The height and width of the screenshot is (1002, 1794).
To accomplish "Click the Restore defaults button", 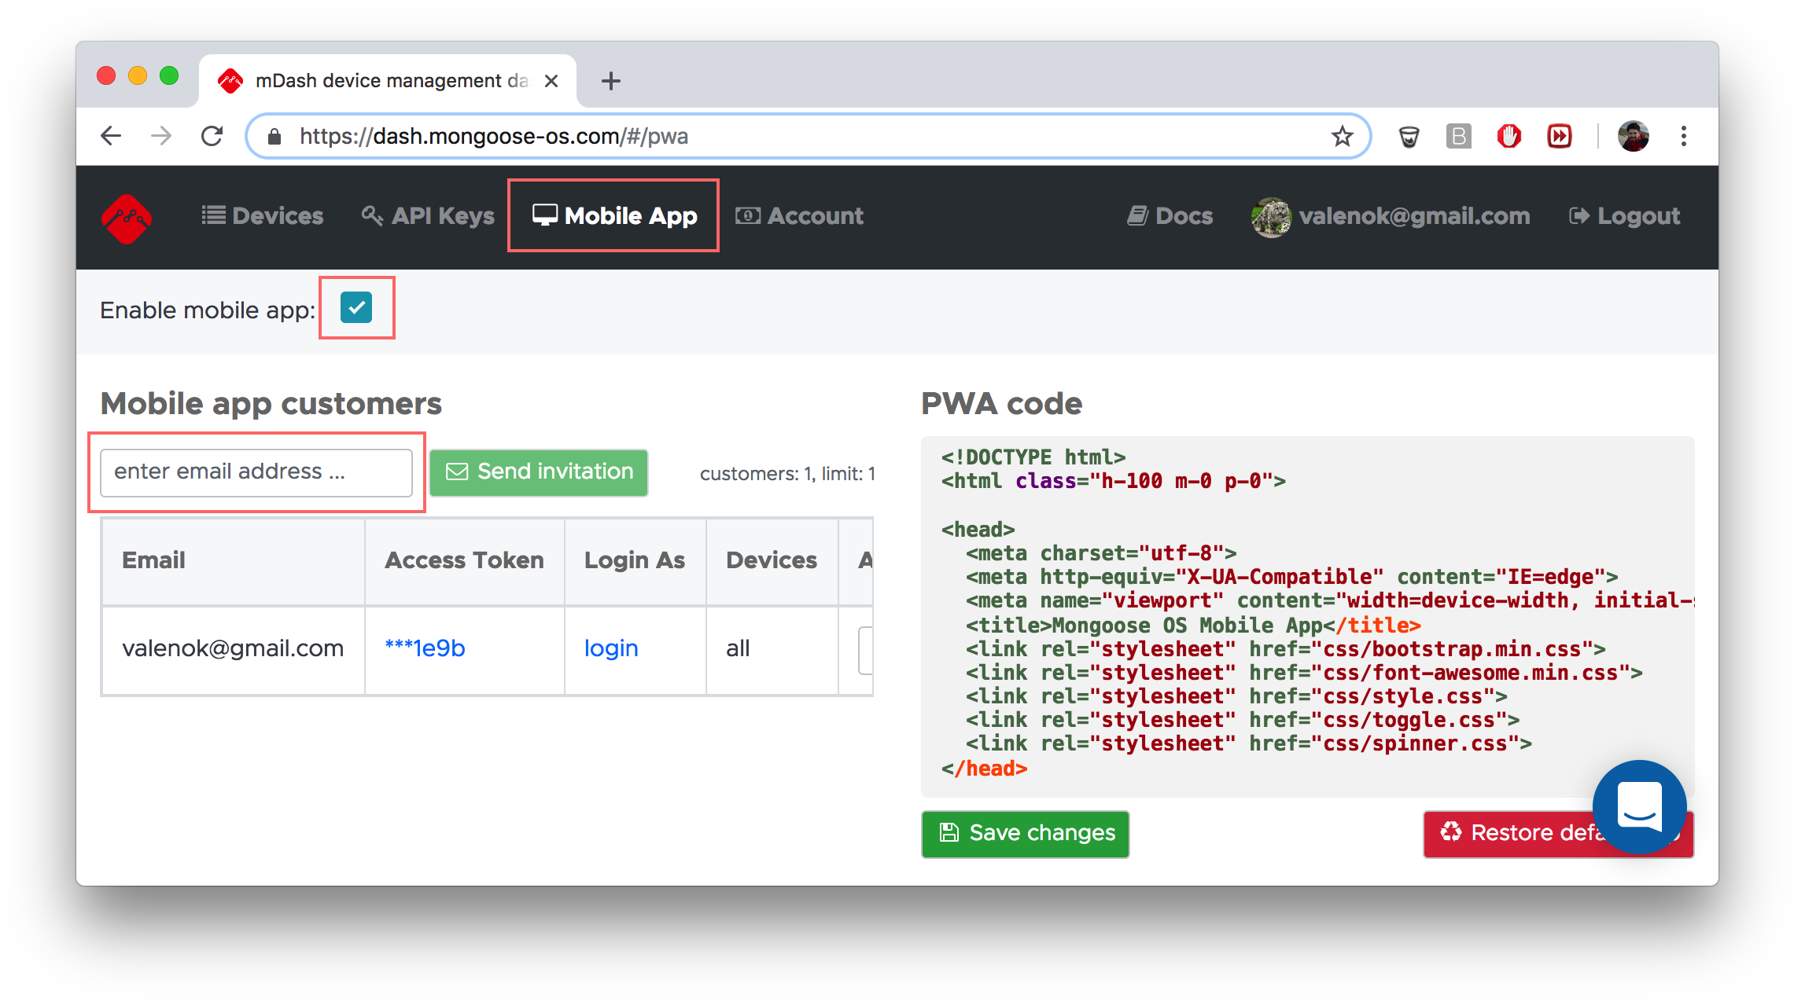I will pos(1557,834).
